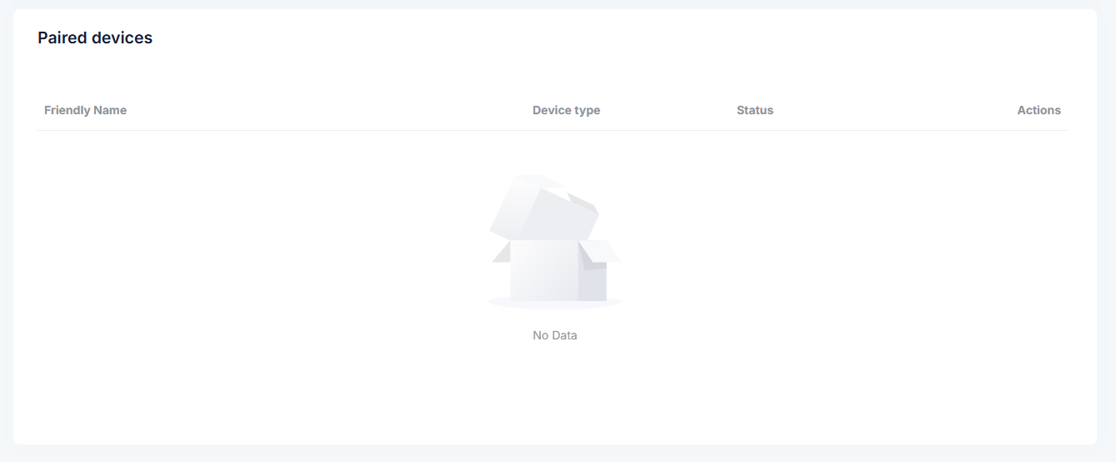Click the Friendly Name column header
1116x462 pixels.
click(x=85, y=110)
